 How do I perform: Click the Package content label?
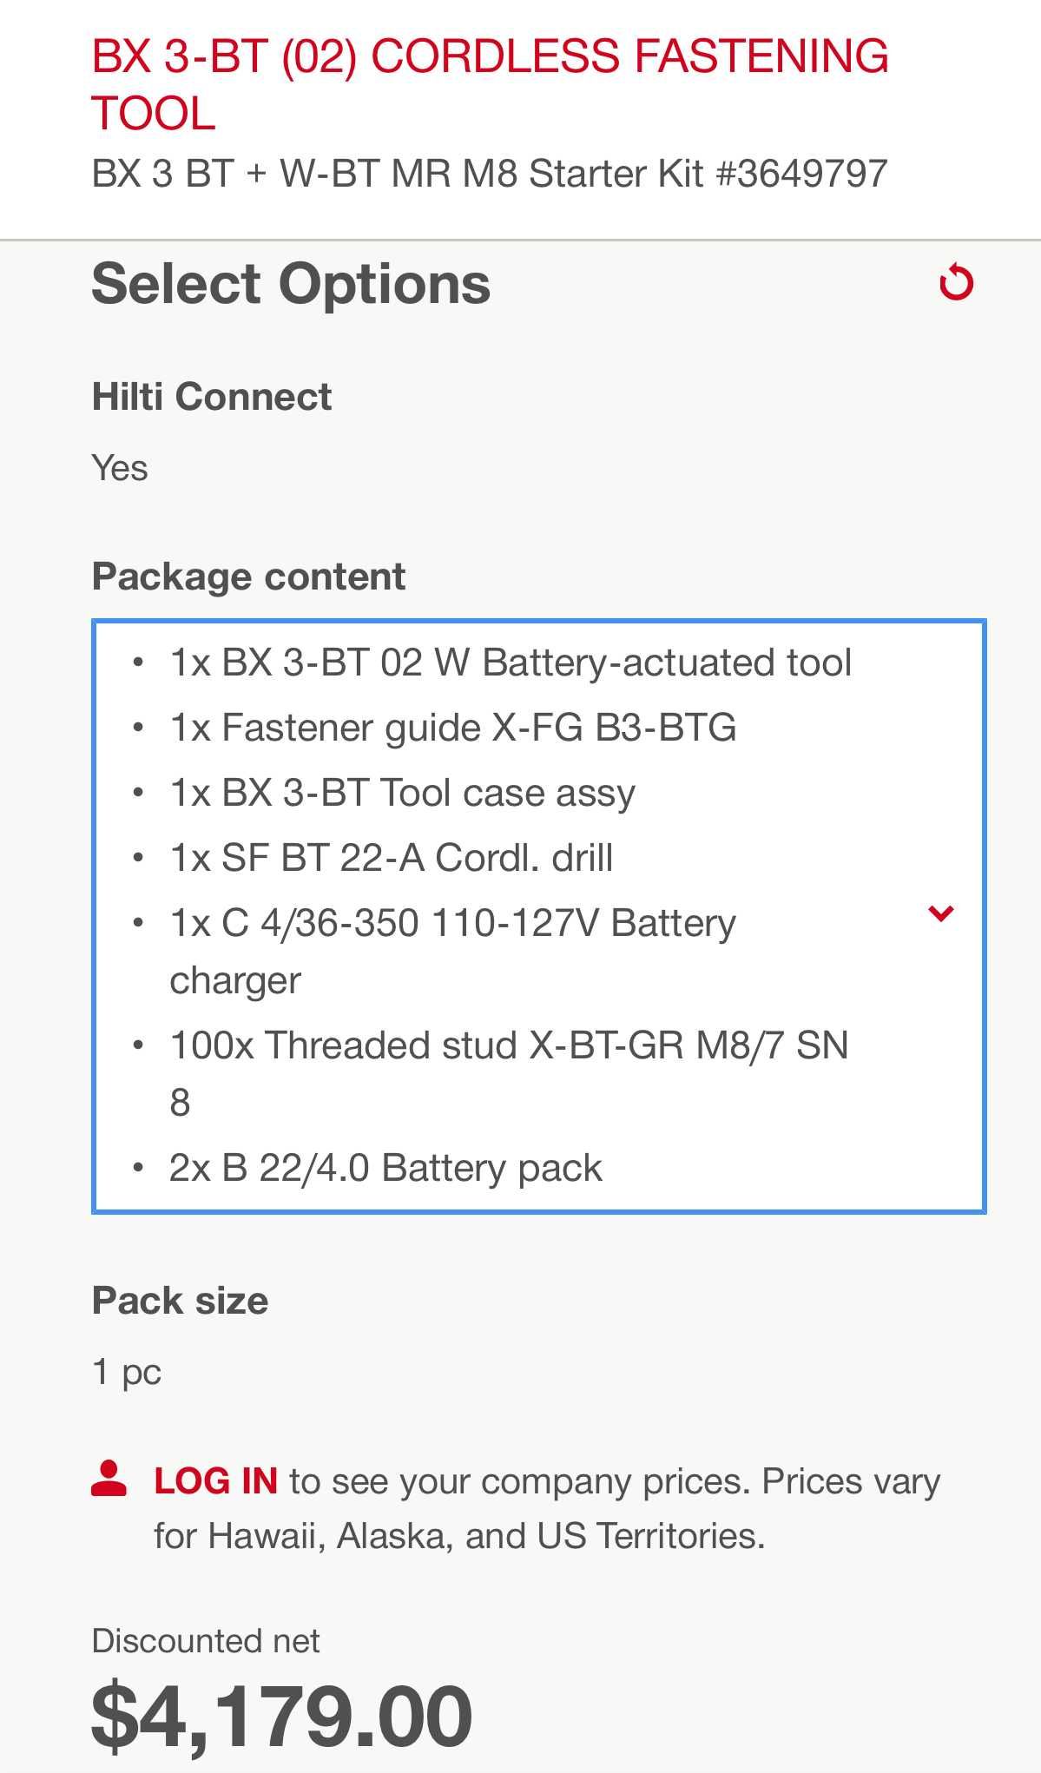point(248,577)
